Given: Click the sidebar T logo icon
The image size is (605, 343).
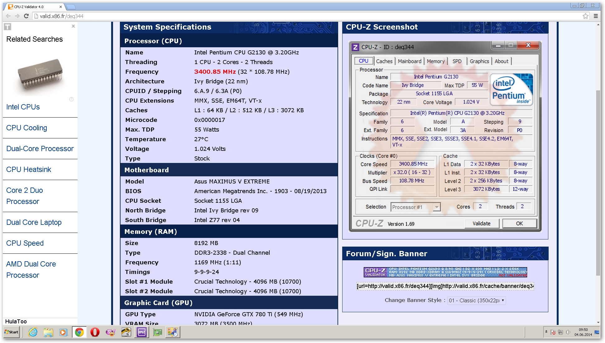Looking at the screenshot, I should (x=7, y=27).
